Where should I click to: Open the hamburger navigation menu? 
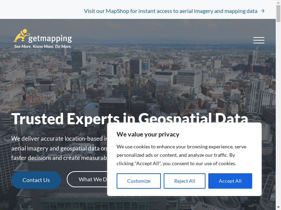259,40
